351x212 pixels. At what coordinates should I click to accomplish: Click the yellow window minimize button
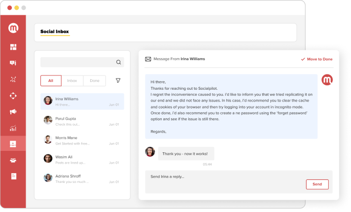17,8
